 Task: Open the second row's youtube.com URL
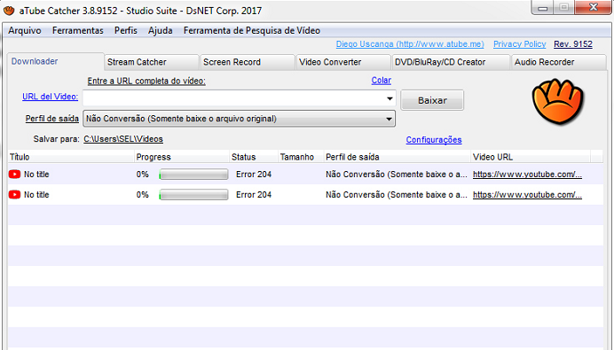527,195
